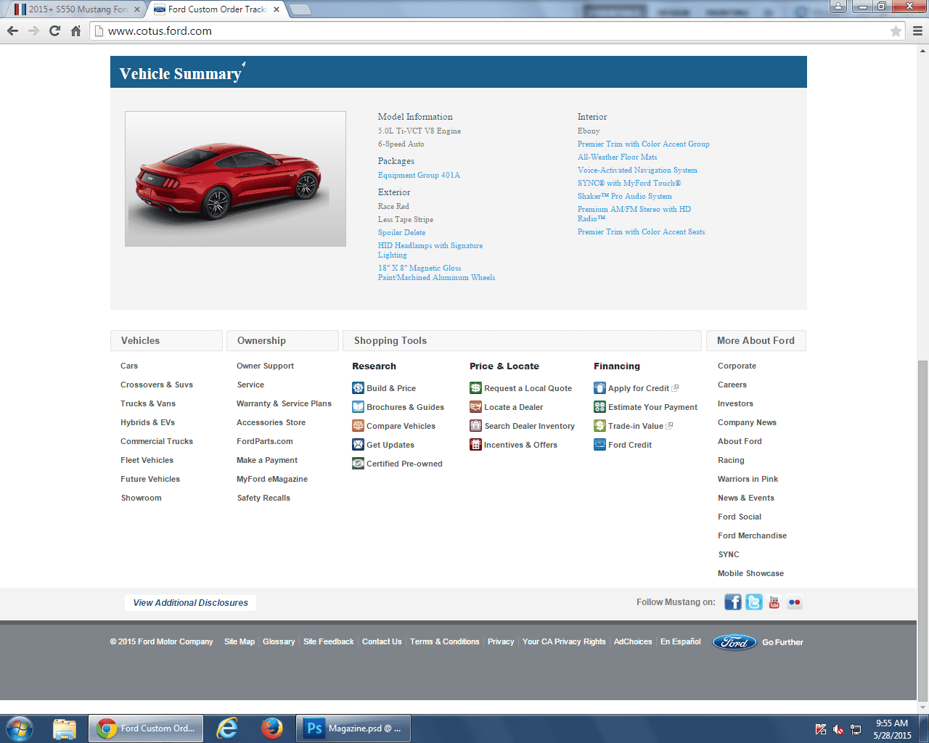The width and height of the screenshot is (929, 743).
Task: Reload the page with refresh button
Action: click(54, 31)
